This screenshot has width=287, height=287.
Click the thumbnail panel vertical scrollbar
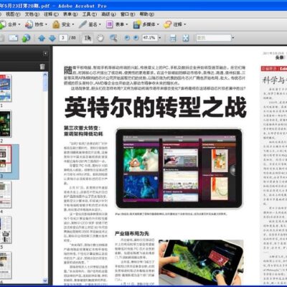pos(45,177)
